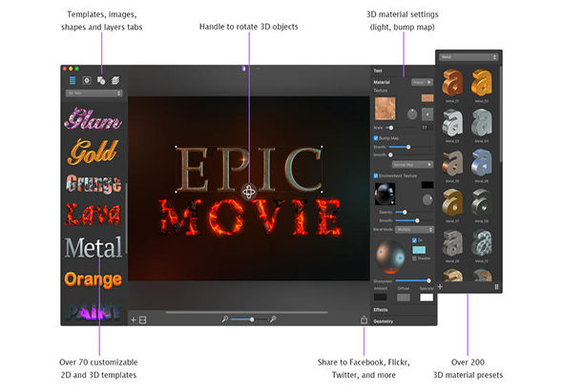The height and width of the screenshot is (392, 563).
Task: Open the shapes tab icon
Action: click(101, 80)
